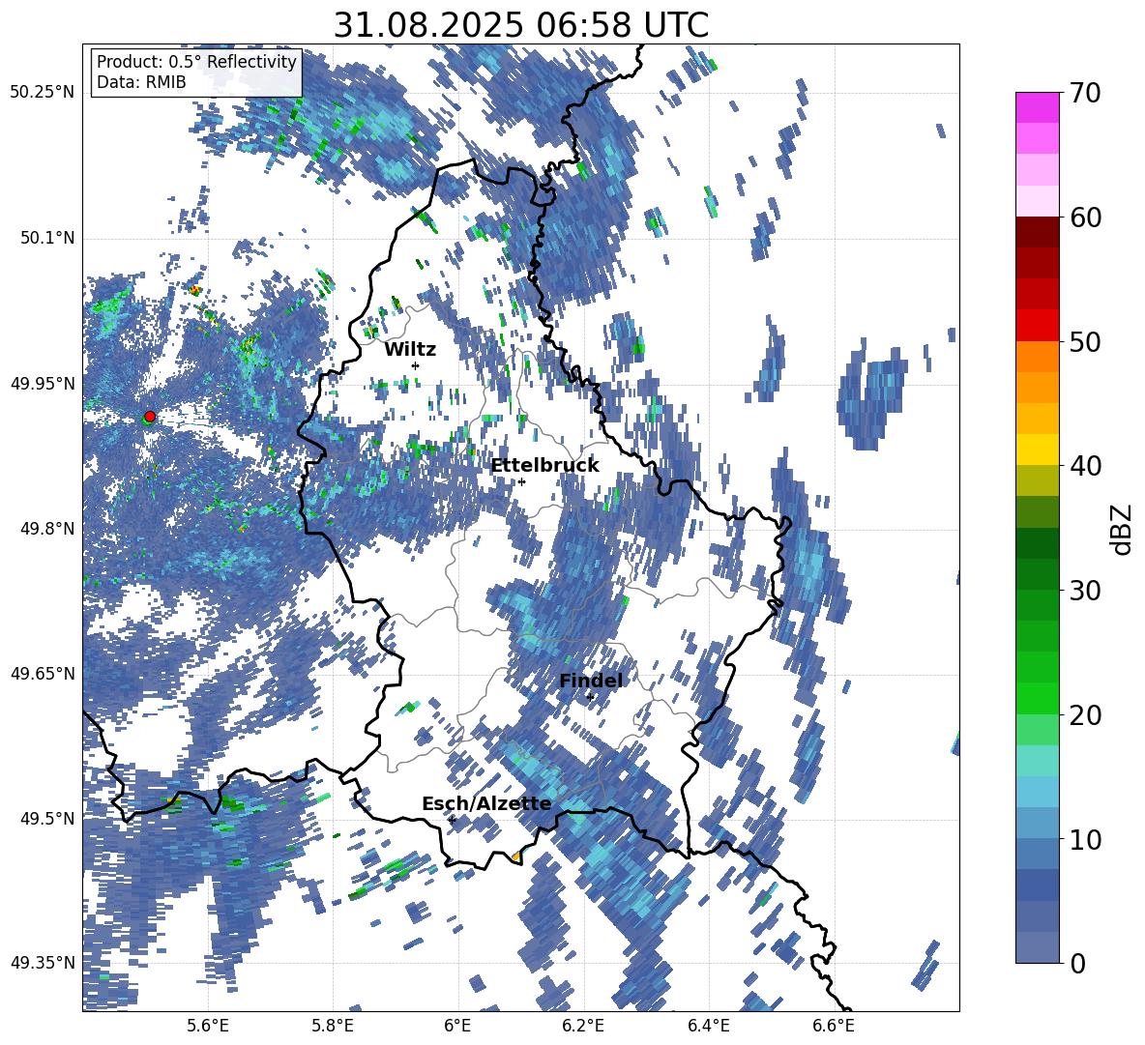The width and height of the screenshot is (1145, 1045).
Task: Click the 5.8°E longitude label
Action: [x=333, y=1026]
